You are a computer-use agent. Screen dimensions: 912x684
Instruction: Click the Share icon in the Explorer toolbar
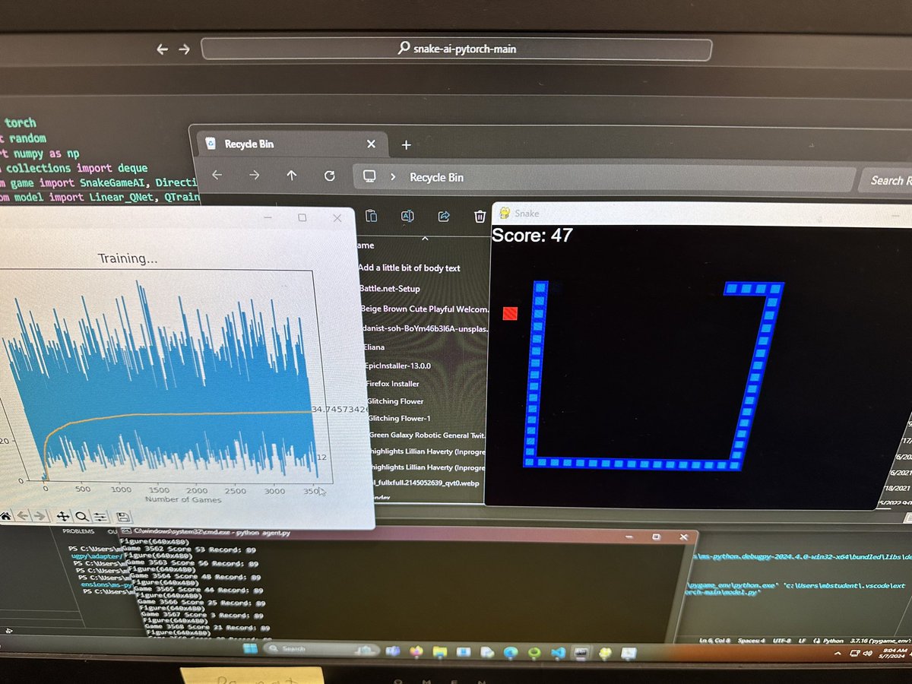444,216
